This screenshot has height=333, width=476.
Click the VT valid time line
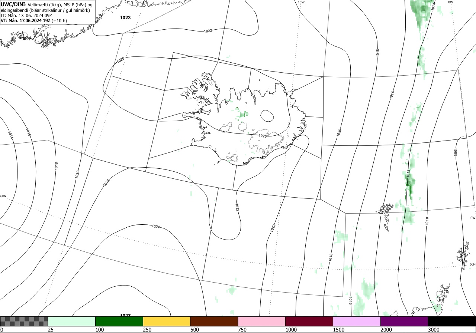pos(34,21)
